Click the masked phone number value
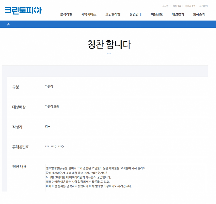Screen dimensions: 216x204 54,146
